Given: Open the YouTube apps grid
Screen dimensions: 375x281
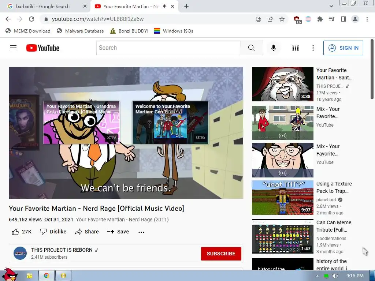Looking at the screenshot, I should click(296, 48).
